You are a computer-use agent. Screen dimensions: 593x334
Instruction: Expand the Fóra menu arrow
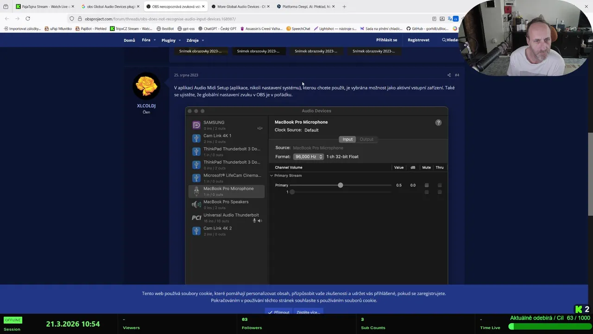[155, 40]
